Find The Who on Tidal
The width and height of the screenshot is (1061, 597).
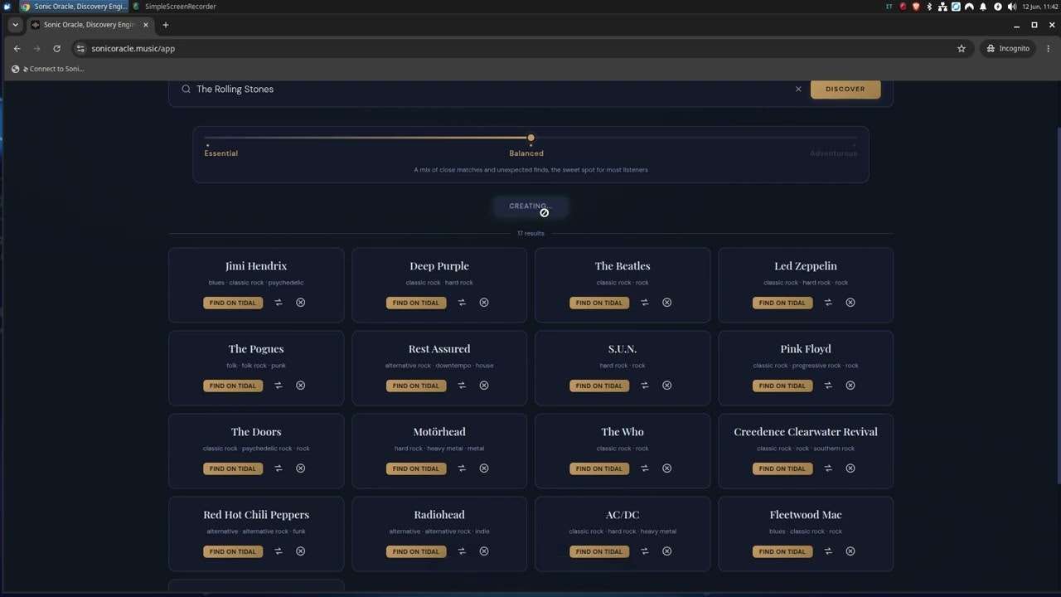pyautogui.click(x=599, y=468)
